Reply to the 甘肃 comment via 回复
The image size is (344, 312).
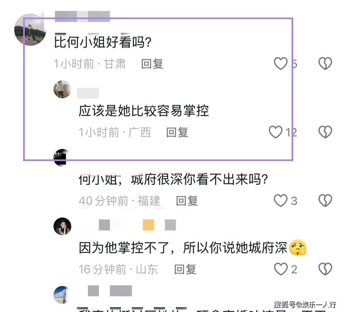(152, 64)
